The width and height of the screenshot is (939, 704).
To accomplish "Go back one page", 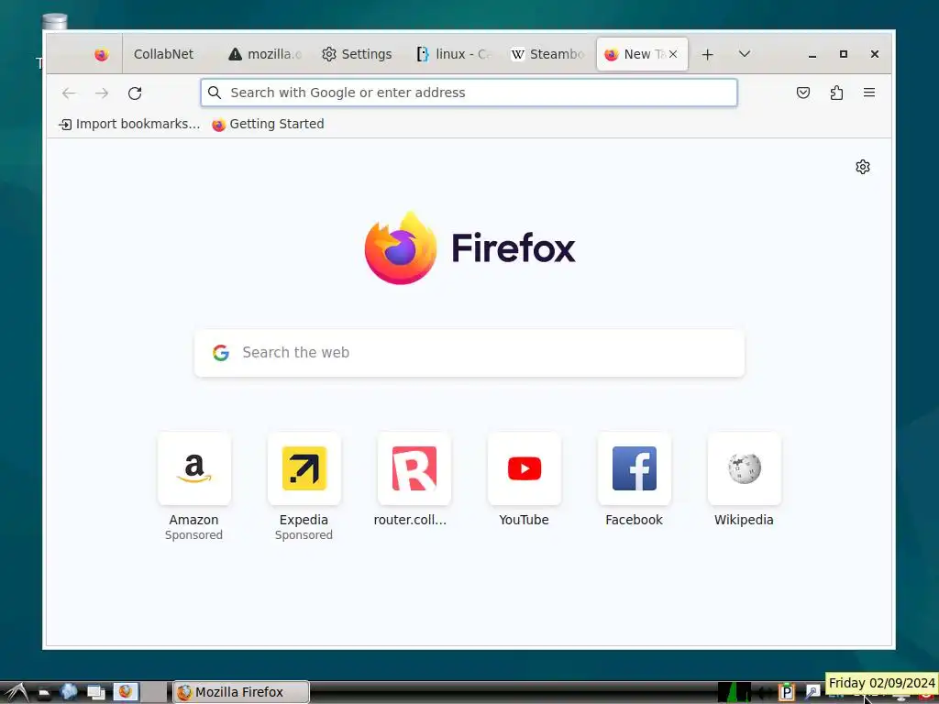I will 69,93.
